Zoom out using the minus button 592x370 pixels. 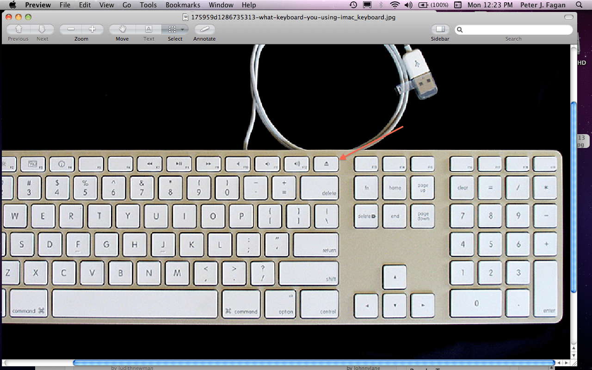(70, 29)
